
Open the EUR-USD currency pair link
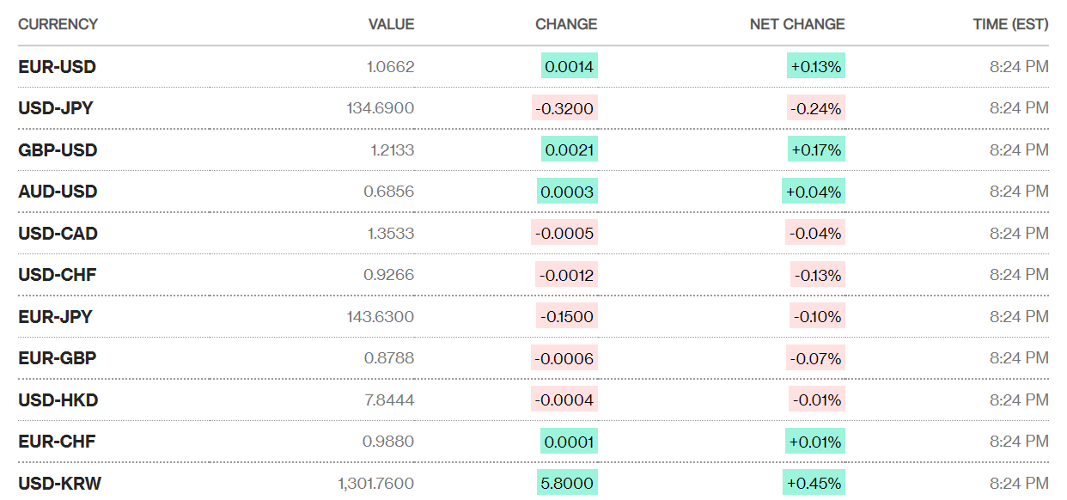[x=57, y=67]
